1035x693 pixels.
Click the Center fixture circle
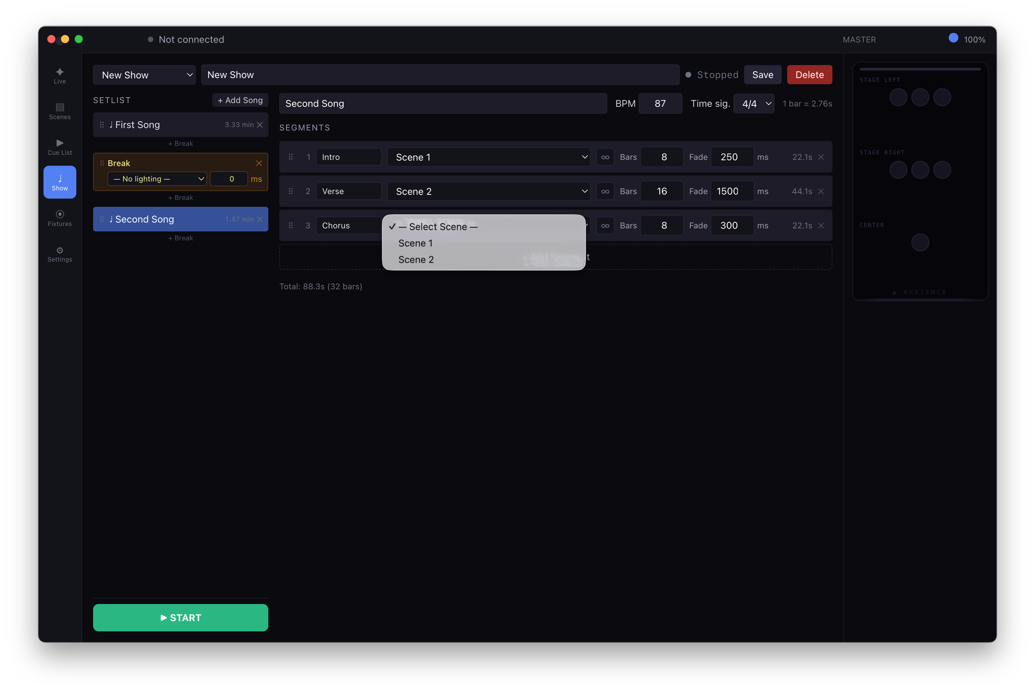pyautogui.click(x=920, y=242)
